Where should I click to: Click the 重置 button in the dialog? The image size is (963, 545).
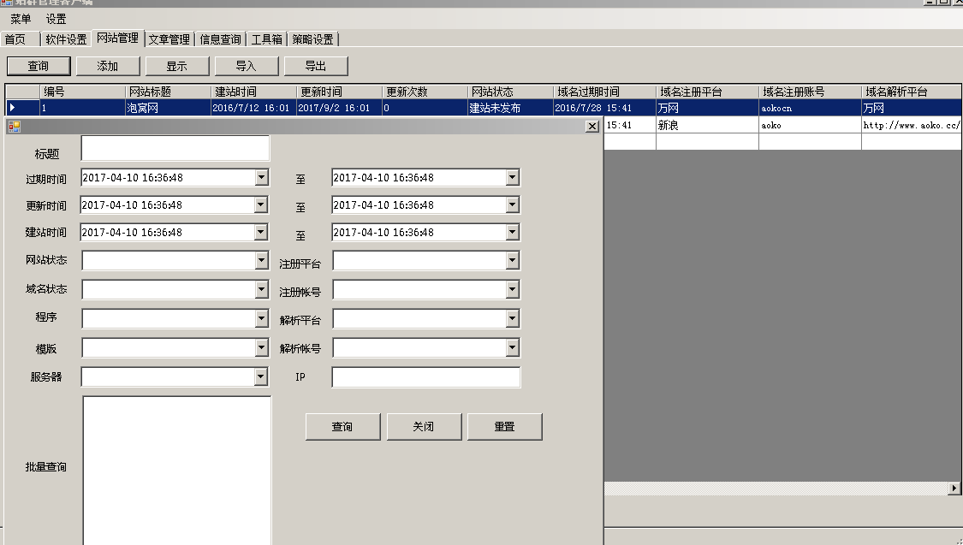coord(504,426)
